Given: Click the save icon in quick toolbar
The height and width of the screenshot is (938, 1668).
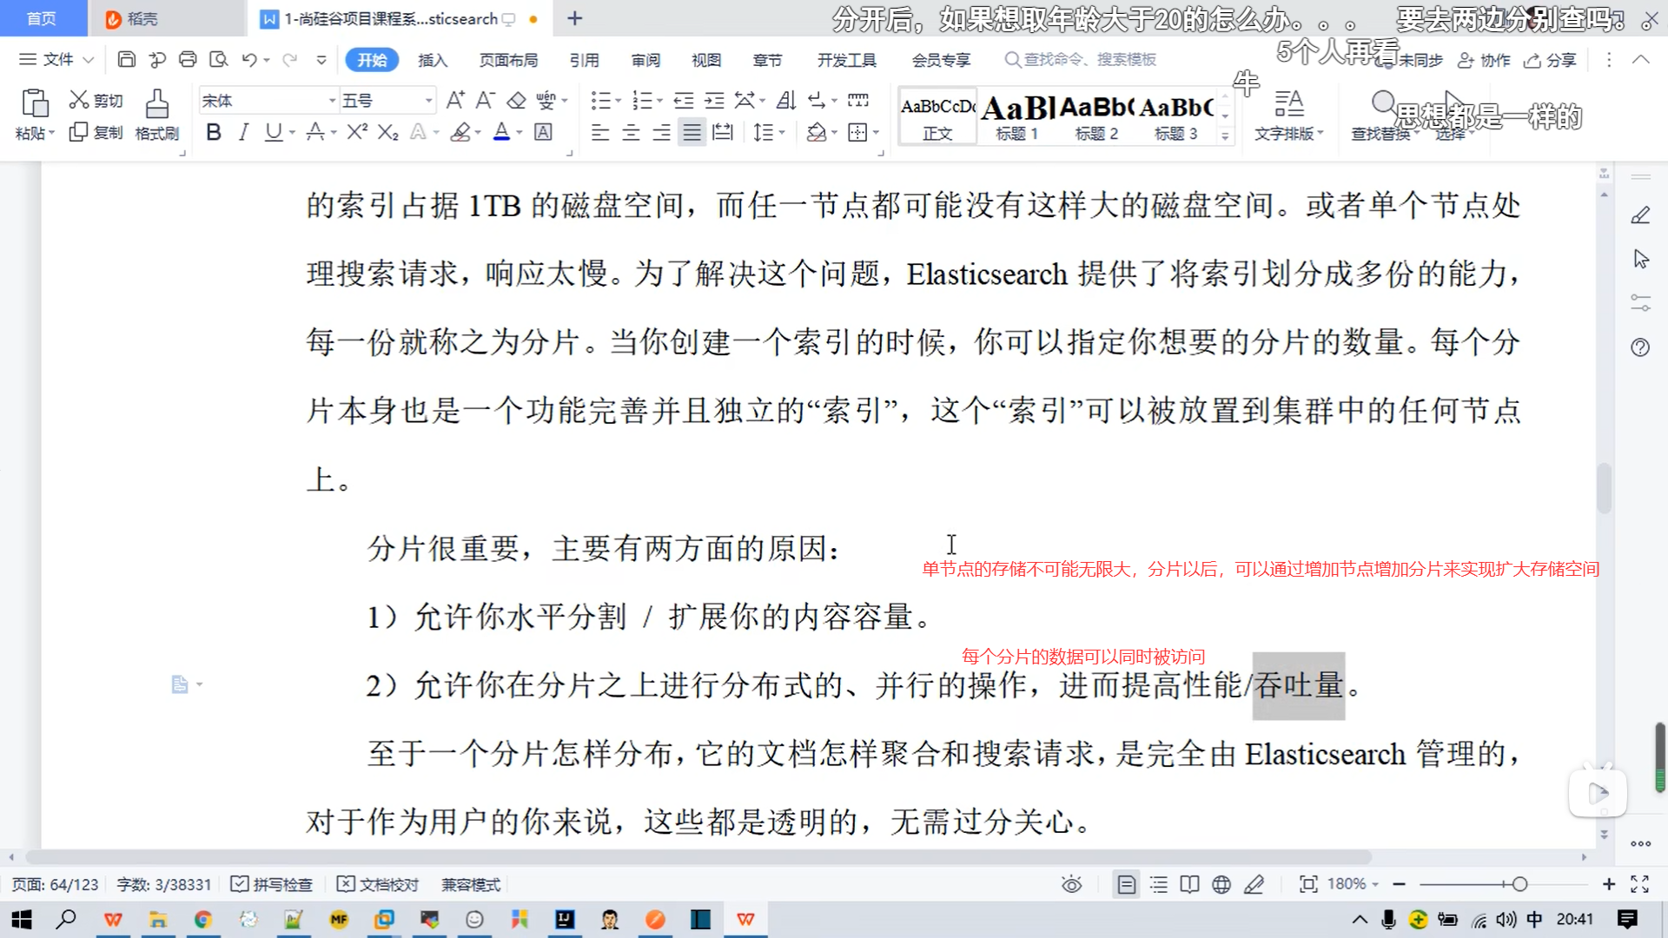Looking at the screenshot, I should click(x=127, y=59).
